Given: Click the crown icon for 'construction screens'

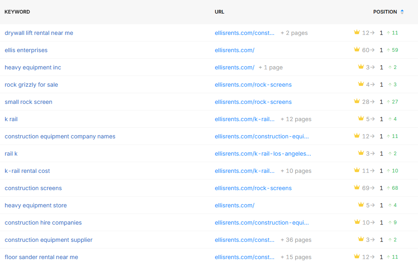Looking at the screenshot, I should [357, 188].
